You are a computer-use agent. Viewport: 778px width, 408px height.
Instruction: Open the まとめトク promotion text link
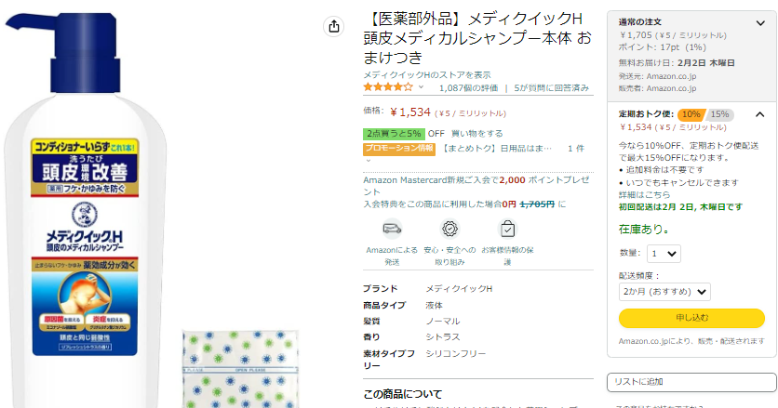(x=496, y=148)
